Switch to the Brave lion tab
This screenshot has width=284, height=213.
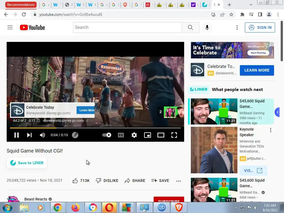click(x=125, y=5)
